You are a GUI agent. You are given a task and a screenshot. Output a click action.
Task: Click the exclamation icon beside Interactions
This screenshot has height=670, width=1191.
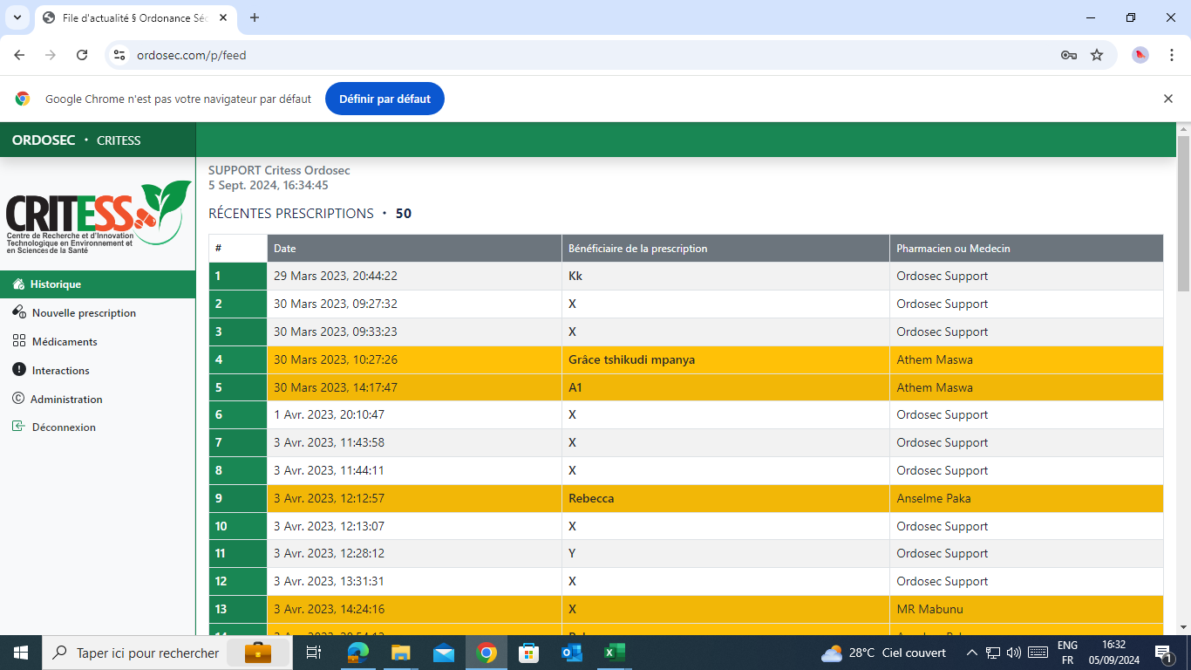(19, 370)
